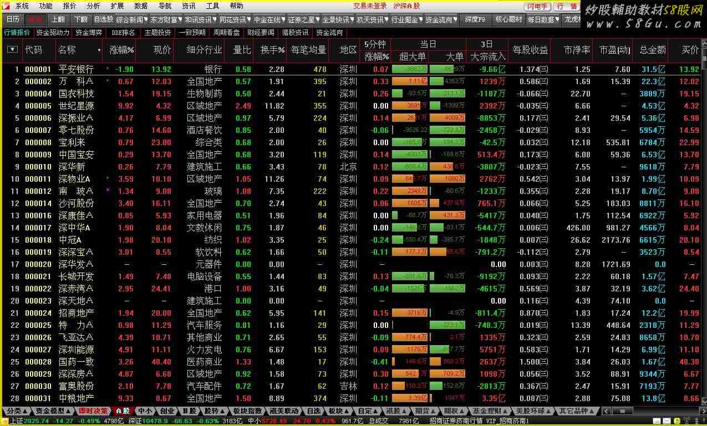
Task: Switch to the 一致预期 tab
Action: [x=192, y=33]
